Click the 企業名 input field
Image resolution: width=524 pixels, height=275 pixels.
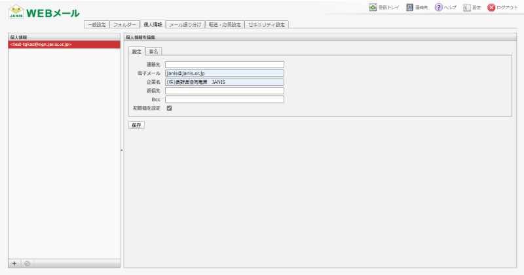point(225,82)
